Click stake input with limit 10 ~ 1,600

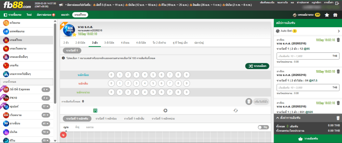coord(308,56)
